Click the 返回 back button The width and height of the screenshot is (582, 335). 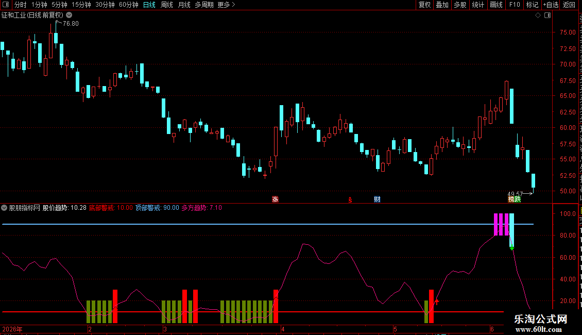tap(569, 5)
